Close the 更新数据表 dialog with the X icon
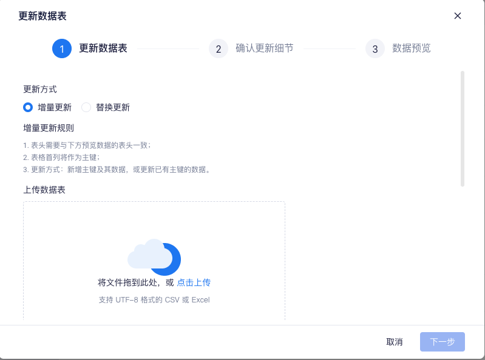The height and width of the screenshot is (360, 485). click(458, 16)
